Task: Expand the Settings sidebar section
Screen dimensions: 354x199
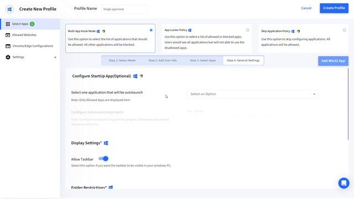Action: (55, 57)
